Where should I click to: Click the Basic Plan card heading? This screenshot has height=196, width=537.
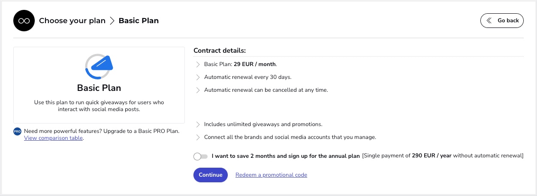pos(99,88)
